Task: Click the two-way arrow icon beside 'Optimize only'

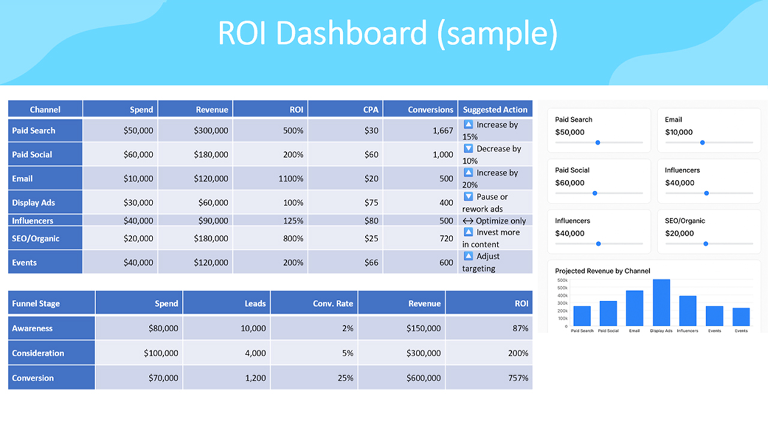Action: click(x=468, y=221)
